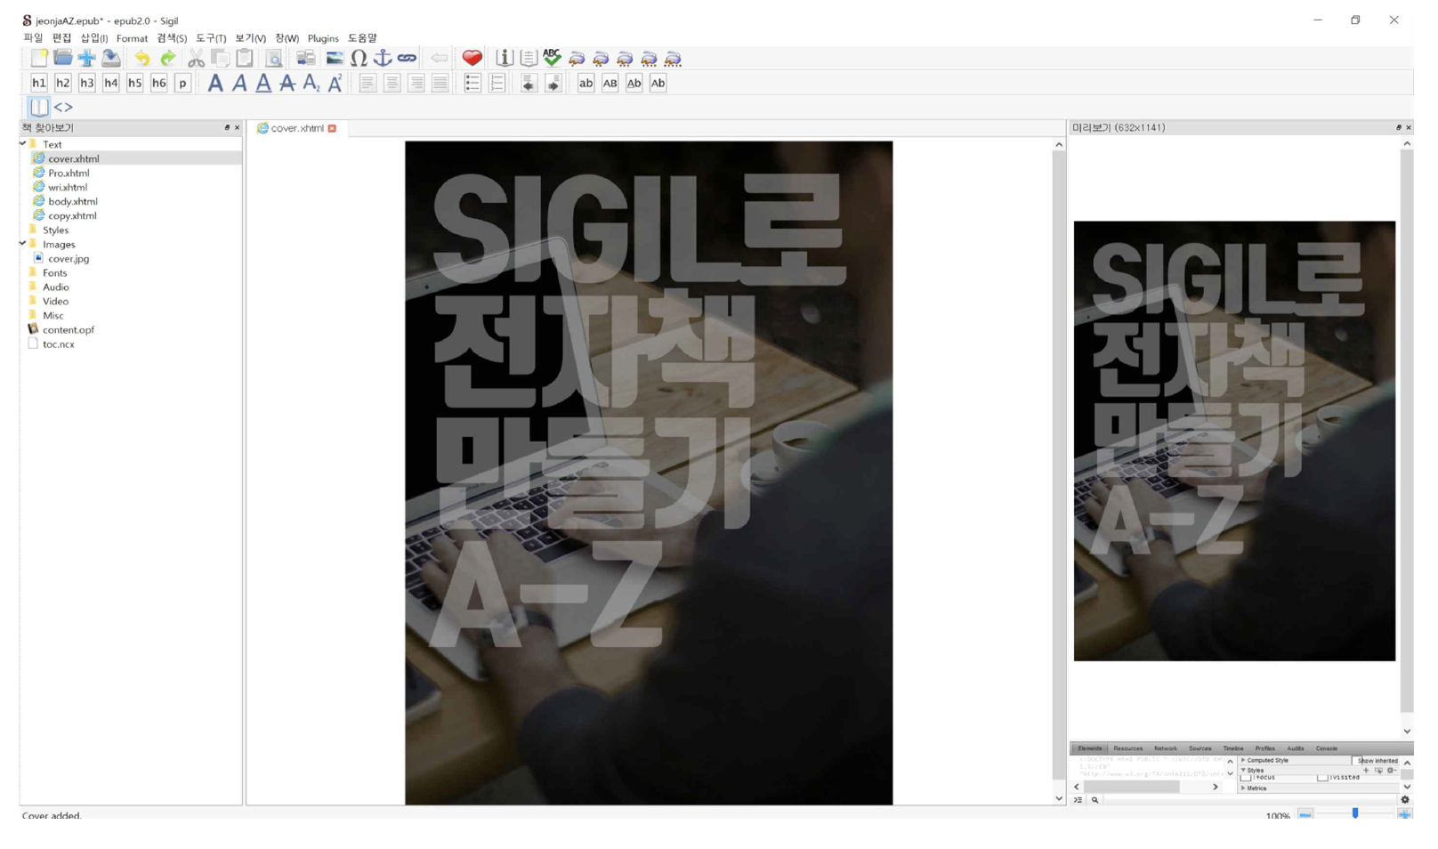Collapse the Text folder

click(x=23, y=143)
